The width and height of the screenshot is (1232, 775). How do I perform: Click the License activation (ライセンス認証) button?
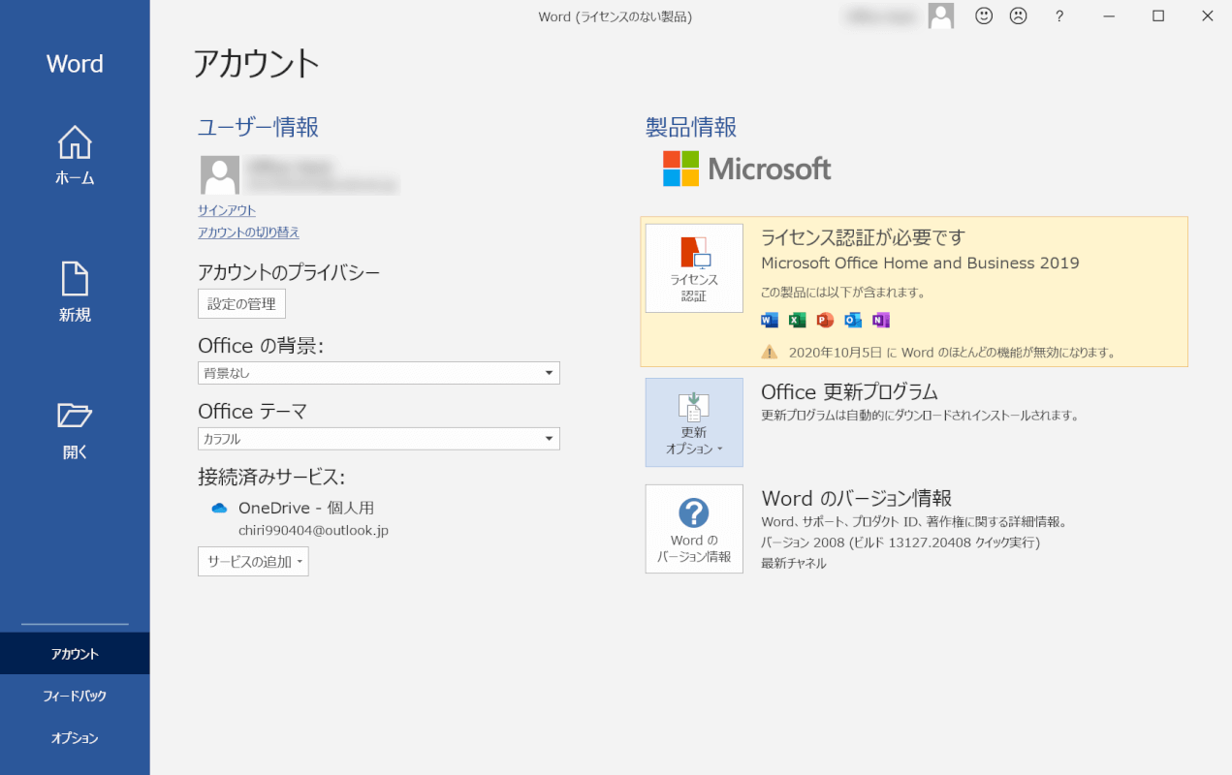(x=694, y=268)
